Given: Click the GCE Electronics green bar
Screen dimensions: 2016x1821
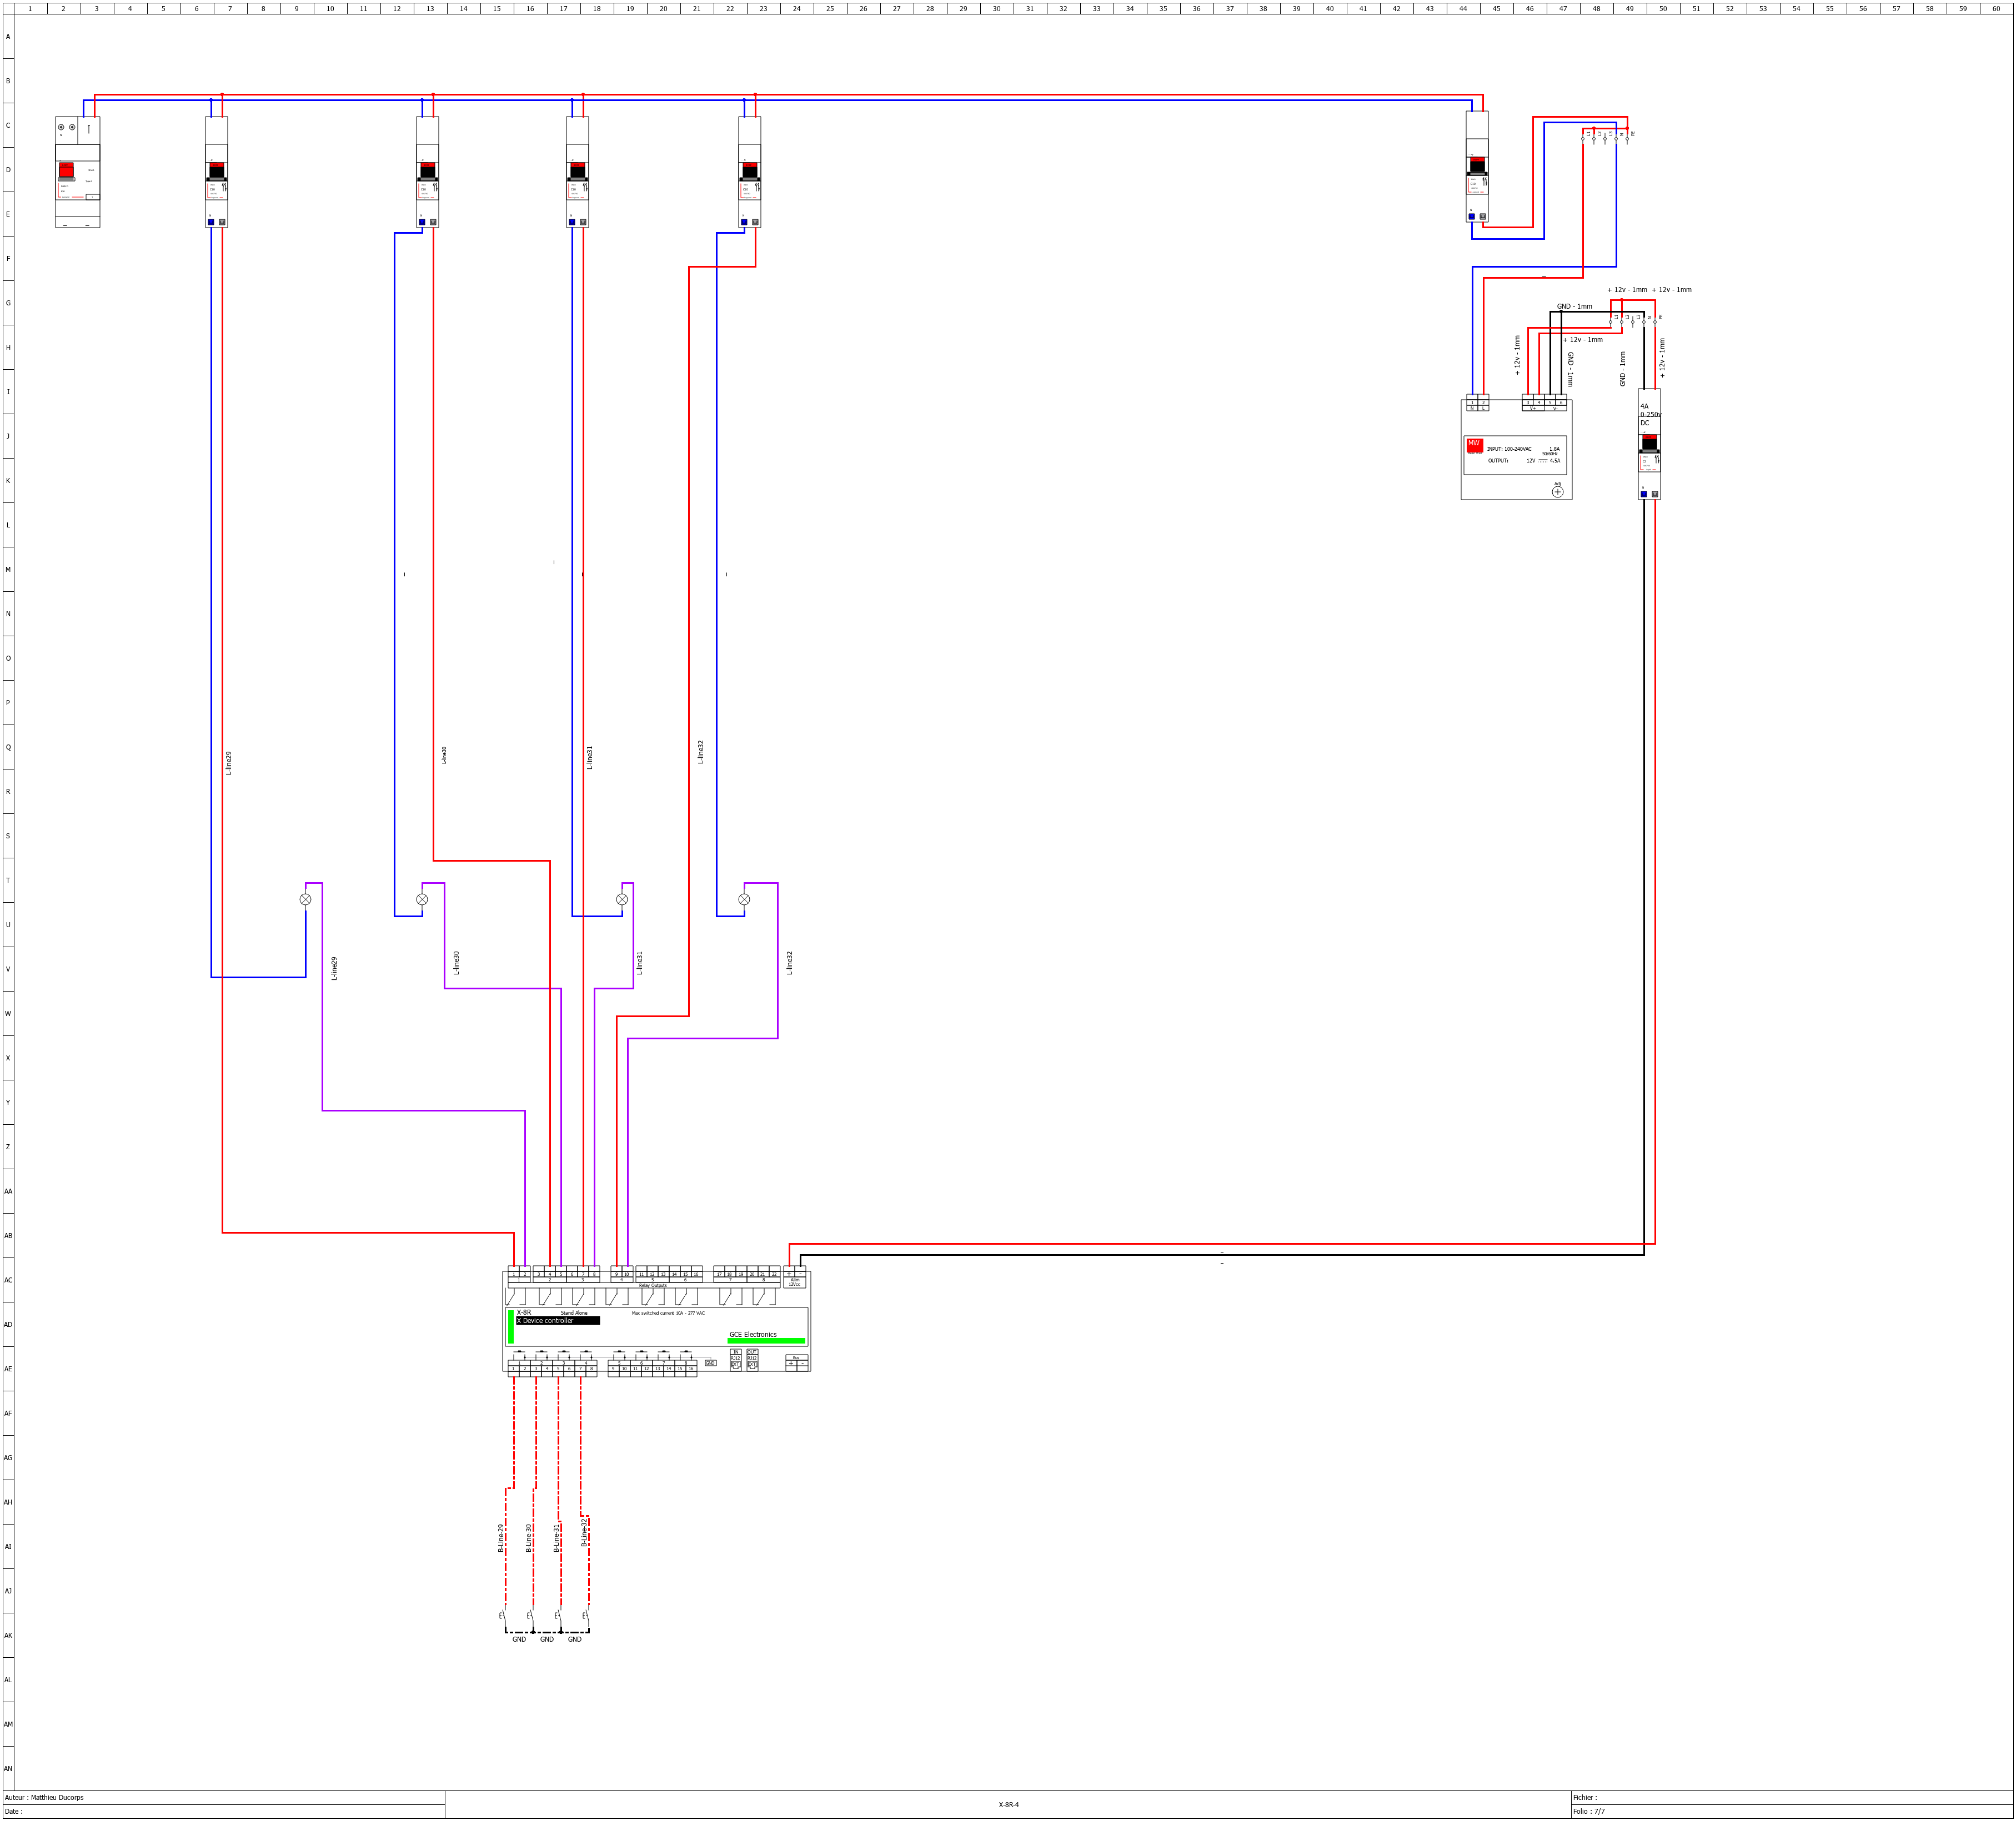Looking at the screenshot, I should pos(766,1340).
